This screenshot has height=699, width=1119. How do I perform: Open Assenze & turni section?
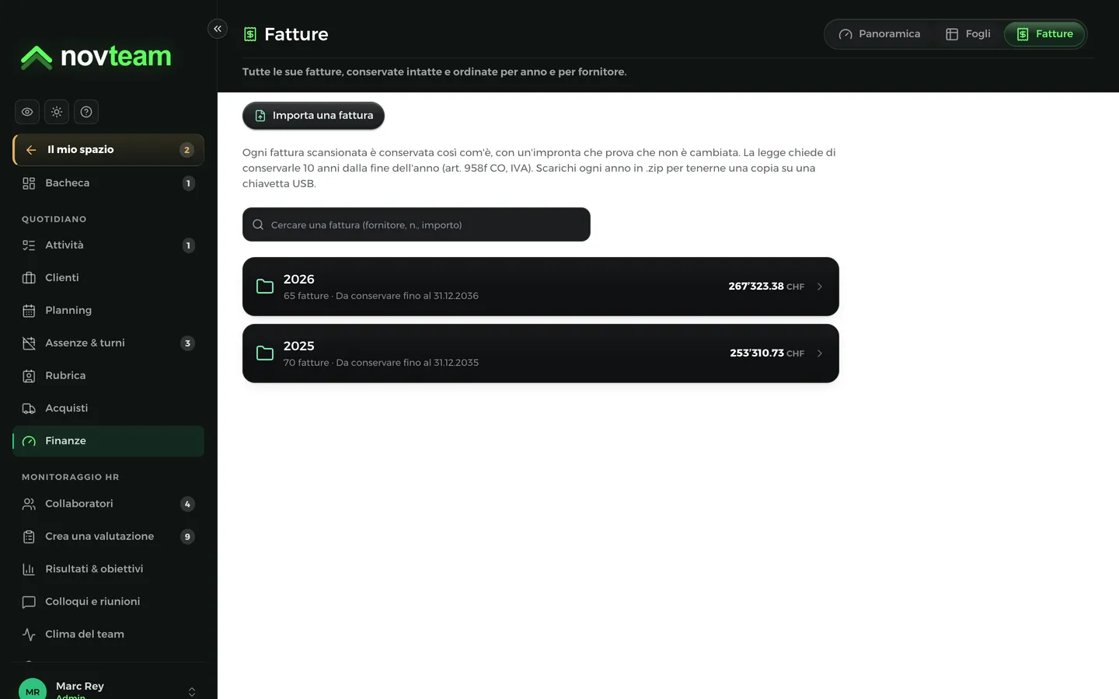(x=108, y=343)
